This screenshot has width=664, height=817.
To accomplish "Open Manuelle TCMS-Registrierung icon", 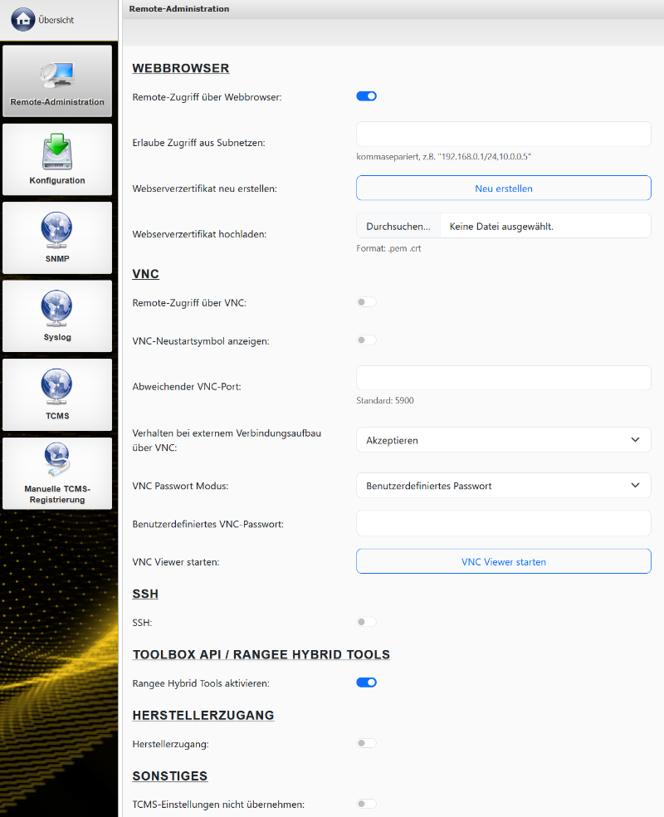I will point(57,462).
